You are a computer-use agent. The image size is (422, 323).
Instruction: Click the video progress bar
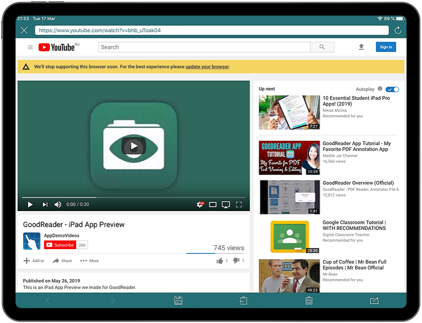point(134,197)
